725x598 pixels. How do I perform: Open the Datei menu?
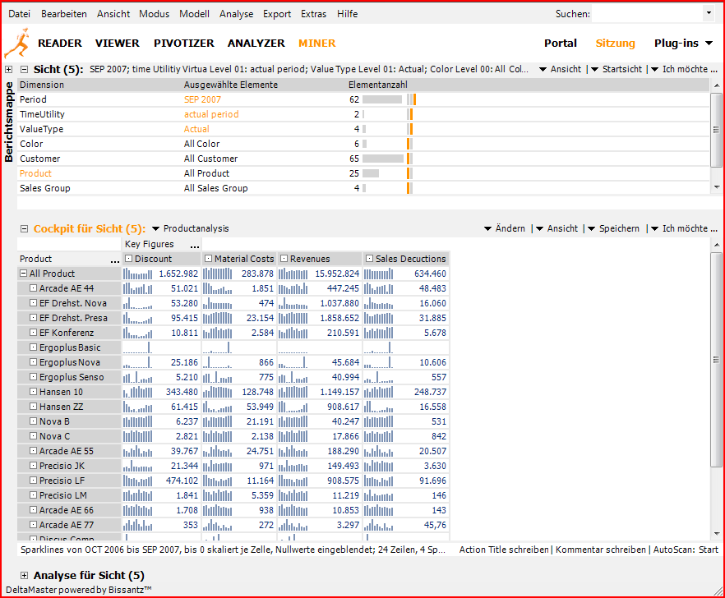point(20,14)
